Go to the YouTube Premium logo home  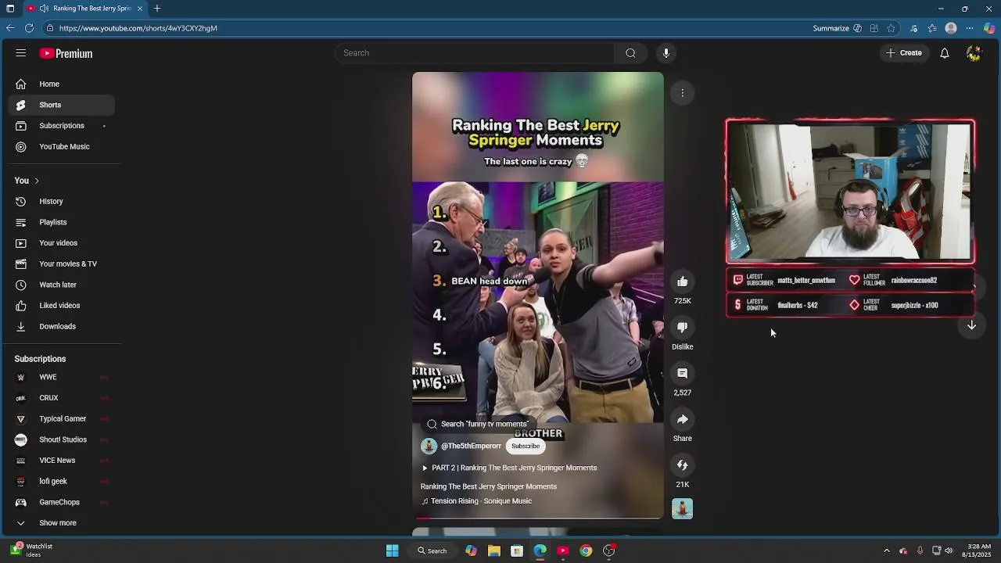[66, 53]
